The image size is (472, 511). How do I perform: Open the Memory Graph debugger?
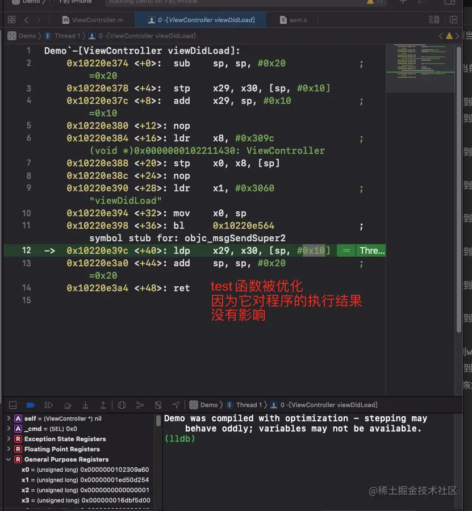tap(140, 405)
